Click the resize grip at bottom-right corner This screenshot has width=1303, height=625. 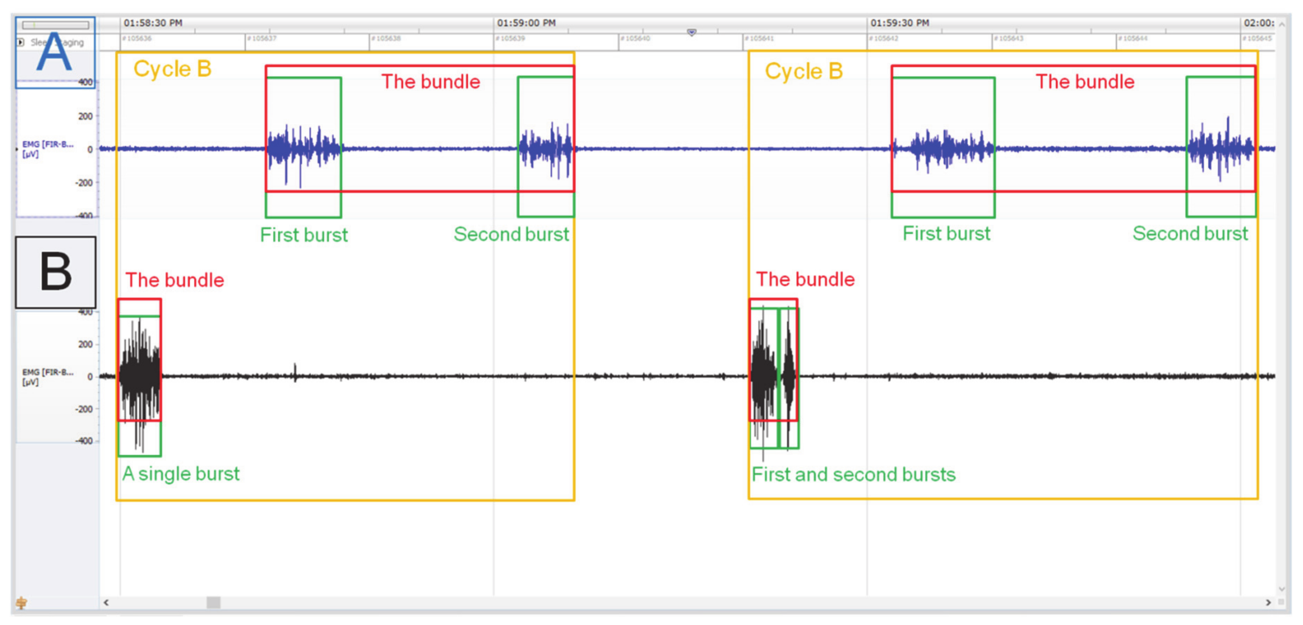pyautogui.click(x=1281, y=602)
